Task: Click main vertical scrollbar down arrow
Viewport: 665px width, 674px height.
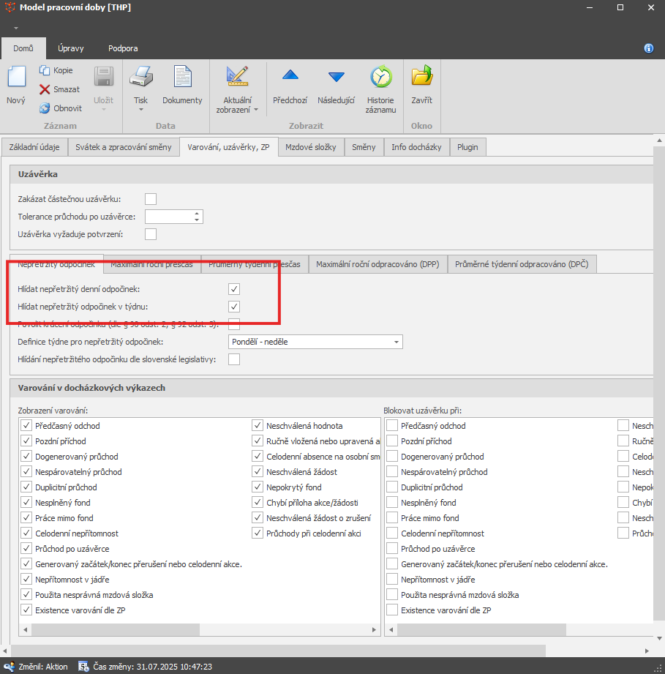Action: click(659, 638)
